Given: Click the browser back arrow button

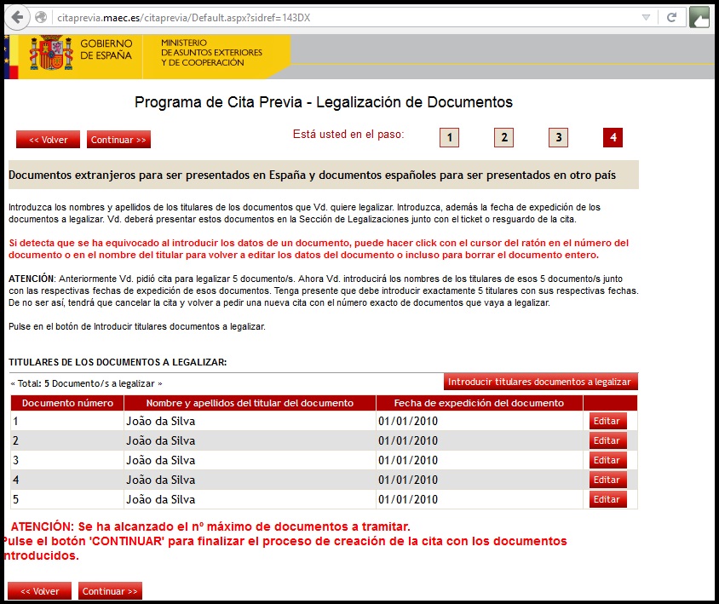Looking at the screenshot, I should [x=17, y=17].
